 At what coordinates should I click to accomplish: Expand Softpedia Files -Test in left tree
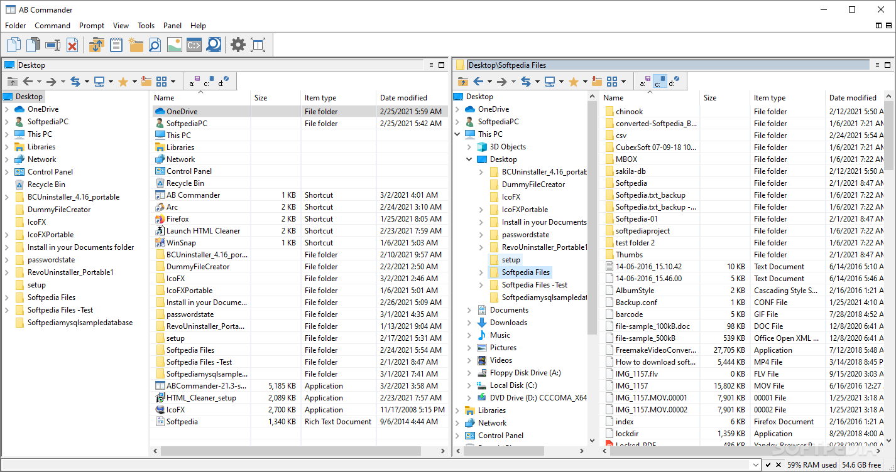coord(7,310)
